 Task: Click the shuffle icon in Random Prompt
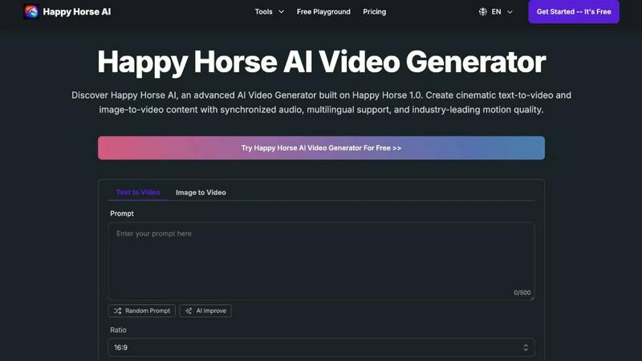point(118,310)
